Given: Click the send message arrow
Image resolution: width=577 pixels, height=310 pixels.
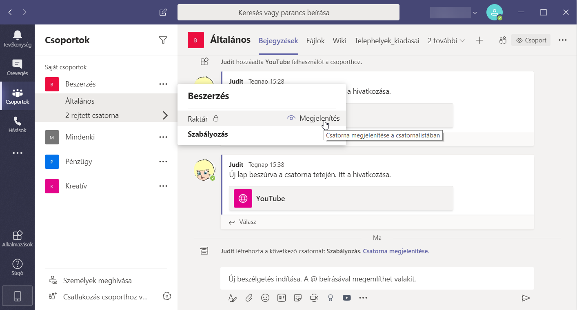Looking at the screenshot, I should [x=526, y=298].
